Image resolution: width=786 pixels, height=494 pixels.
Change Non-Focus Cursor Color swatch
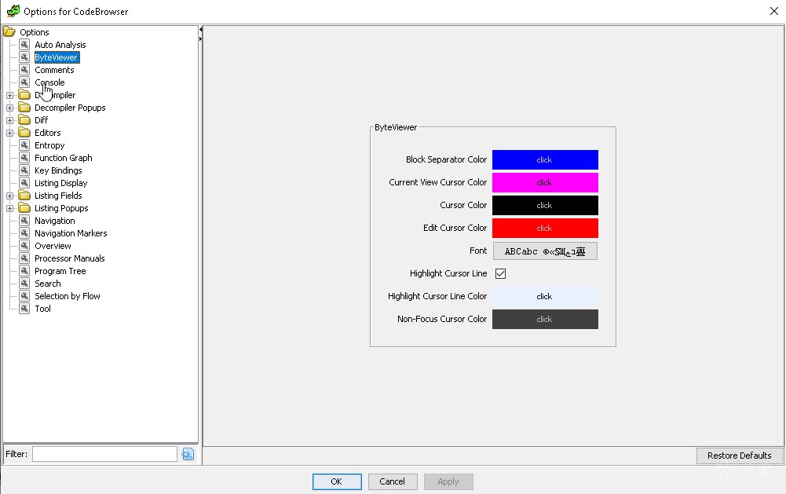click(x=545, y=319)
